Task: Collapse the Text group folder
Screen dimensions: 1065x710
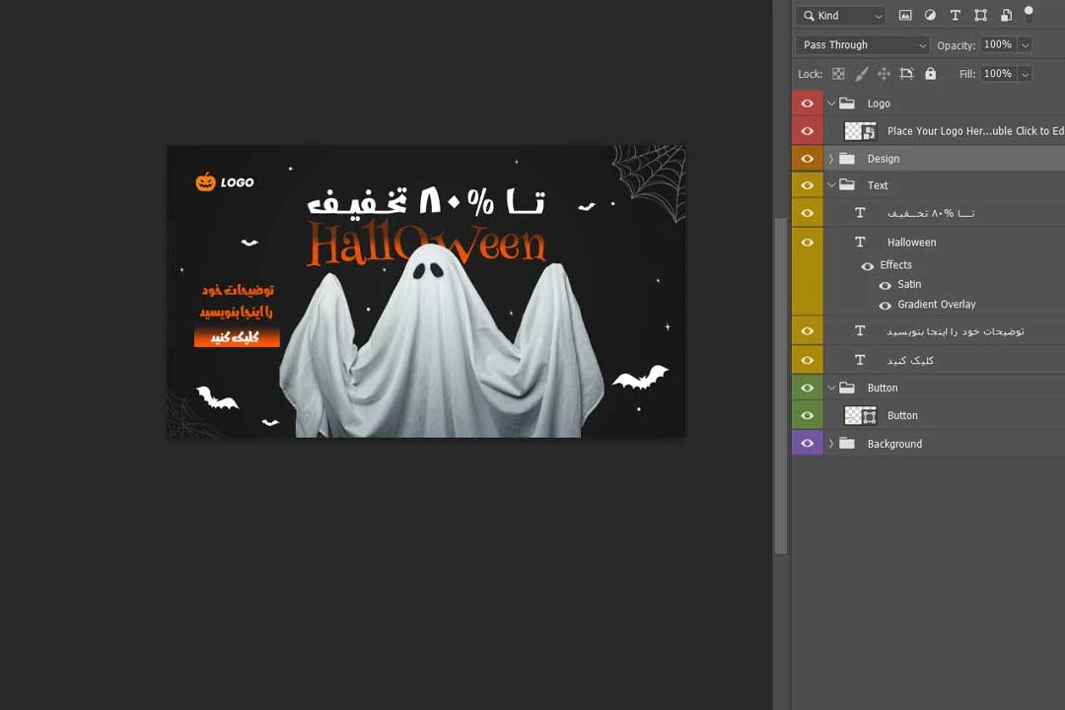Action: 831,185
